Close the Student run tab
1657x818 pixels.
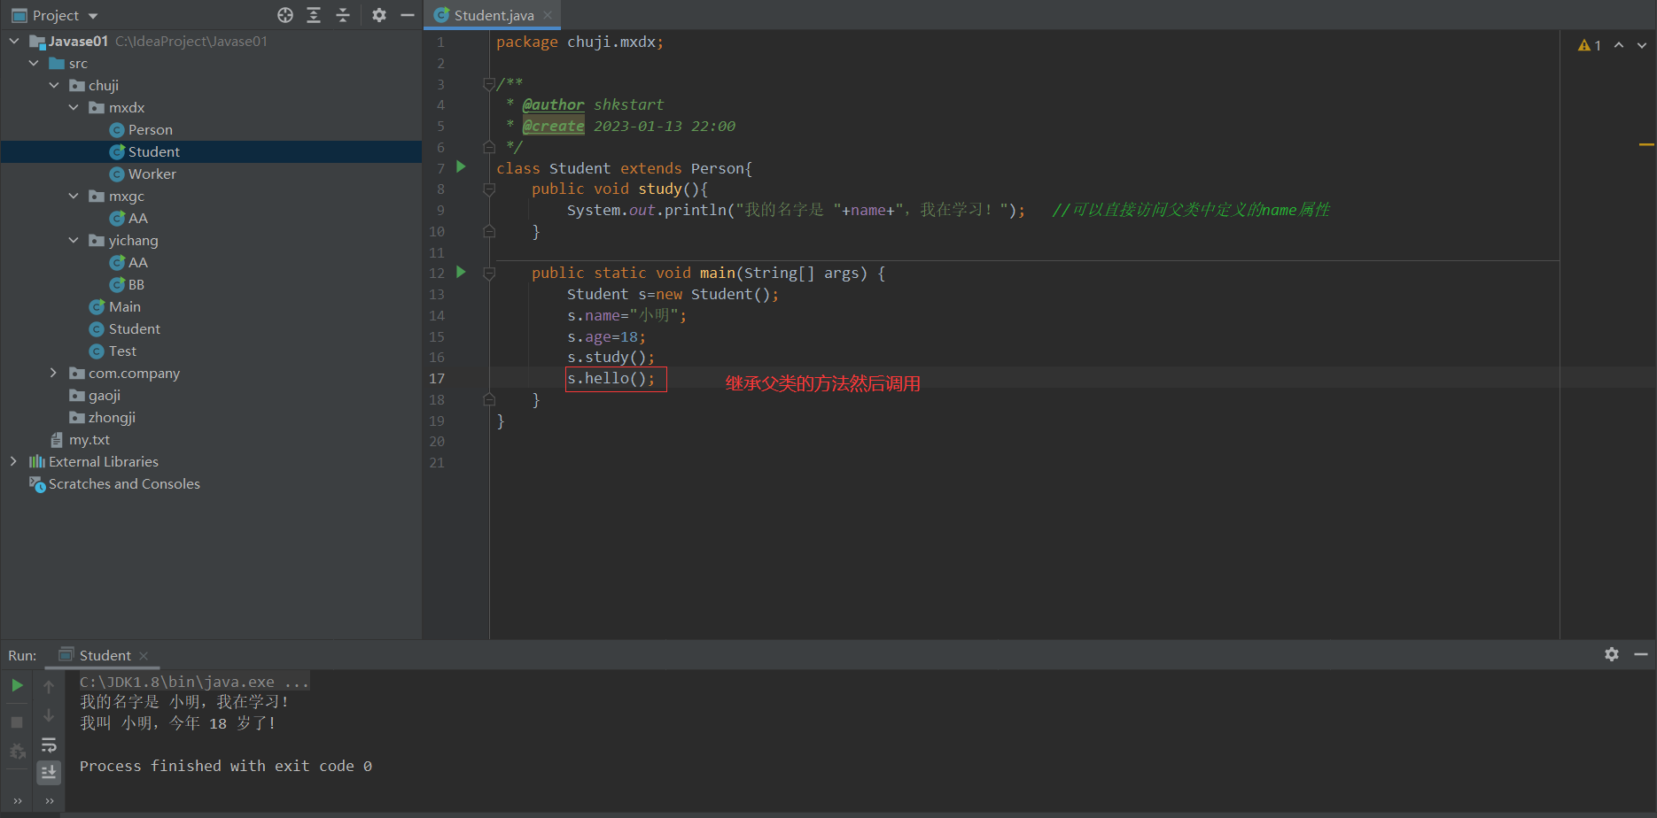(144, 656)
